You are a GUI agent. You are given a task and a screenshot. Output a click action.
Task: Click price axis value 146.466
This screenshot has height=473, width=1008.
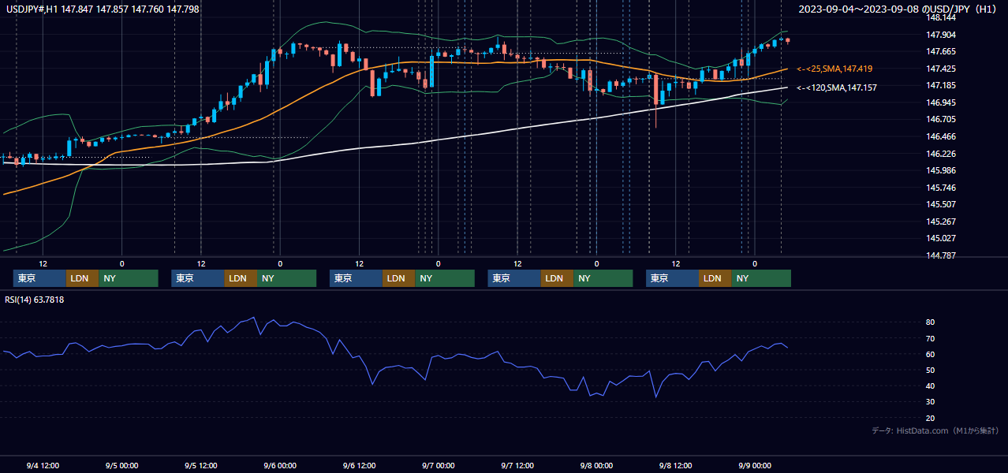point(941,136)
